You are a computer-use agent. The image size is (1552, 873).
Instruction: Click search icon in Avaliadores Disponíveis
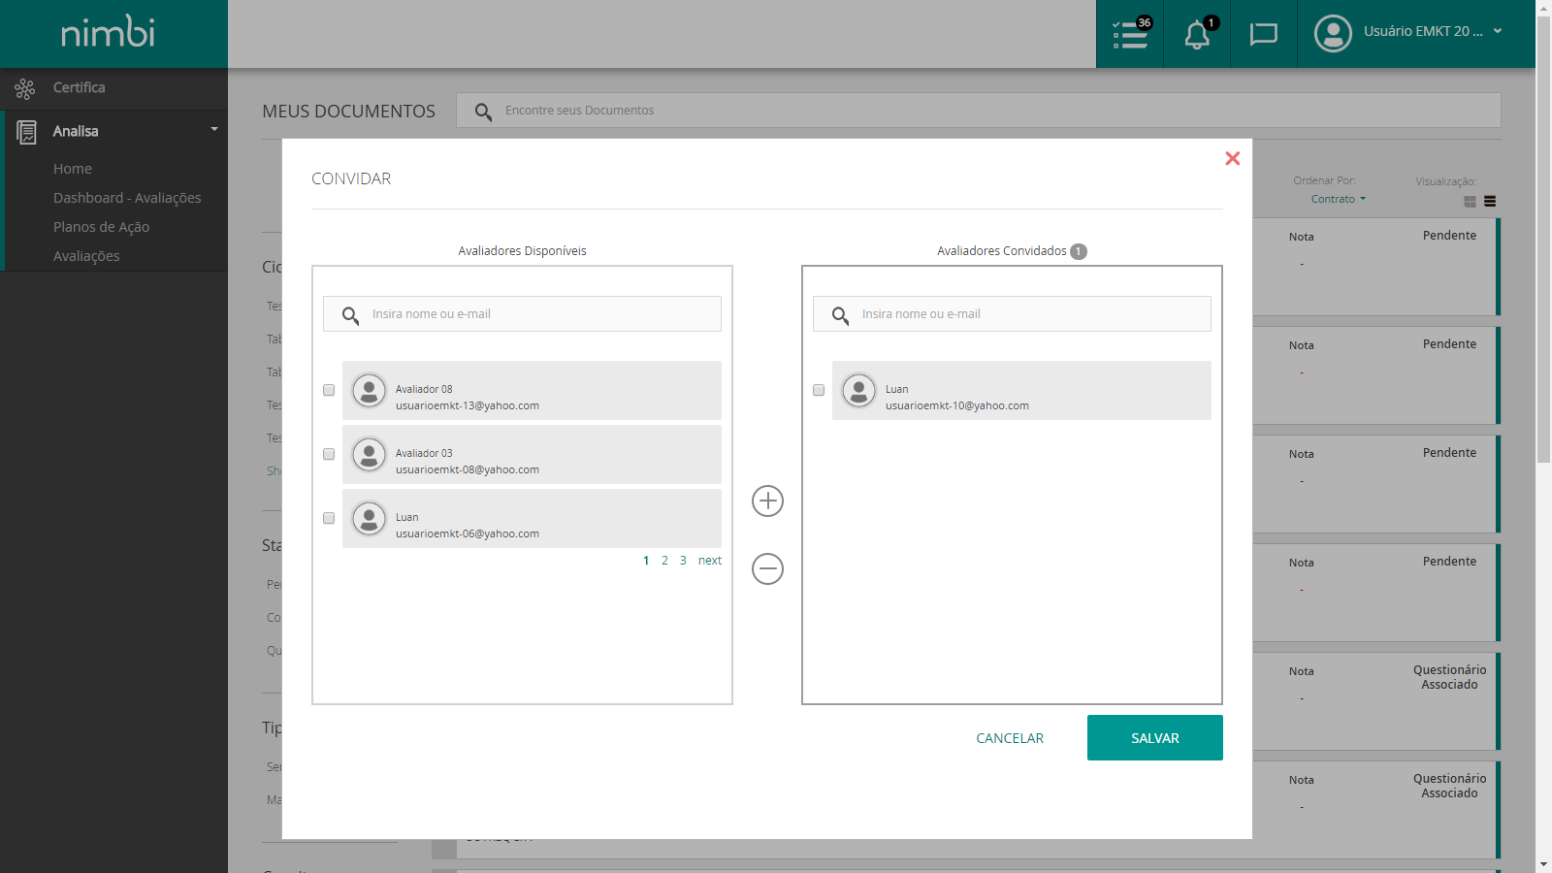coord(350,315)
